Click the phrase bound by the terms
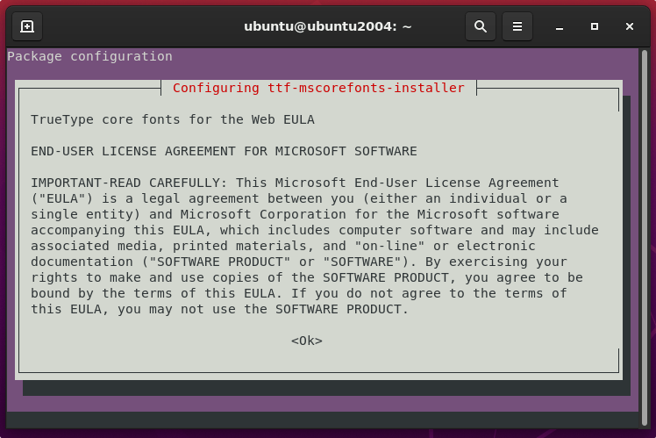The height and width of the screenshot is (438, 656). 89,293
